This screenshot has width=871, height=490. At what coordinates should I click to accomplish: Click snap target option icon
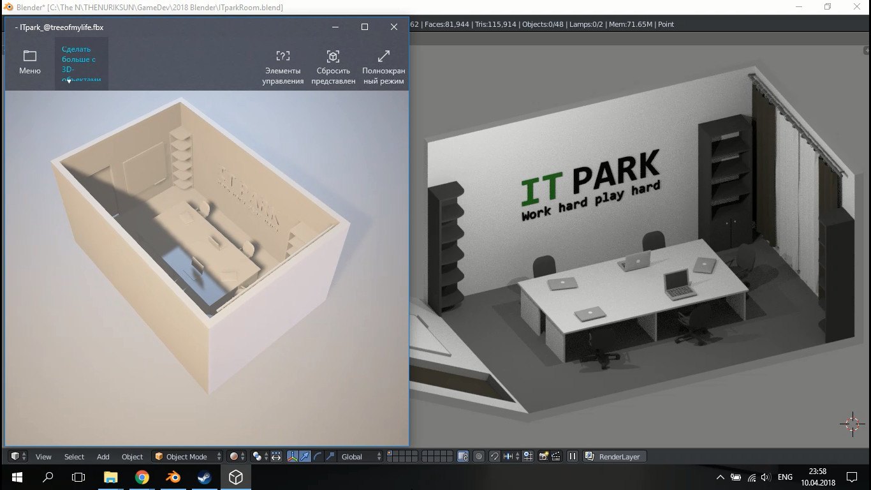(x=528, y=456)
